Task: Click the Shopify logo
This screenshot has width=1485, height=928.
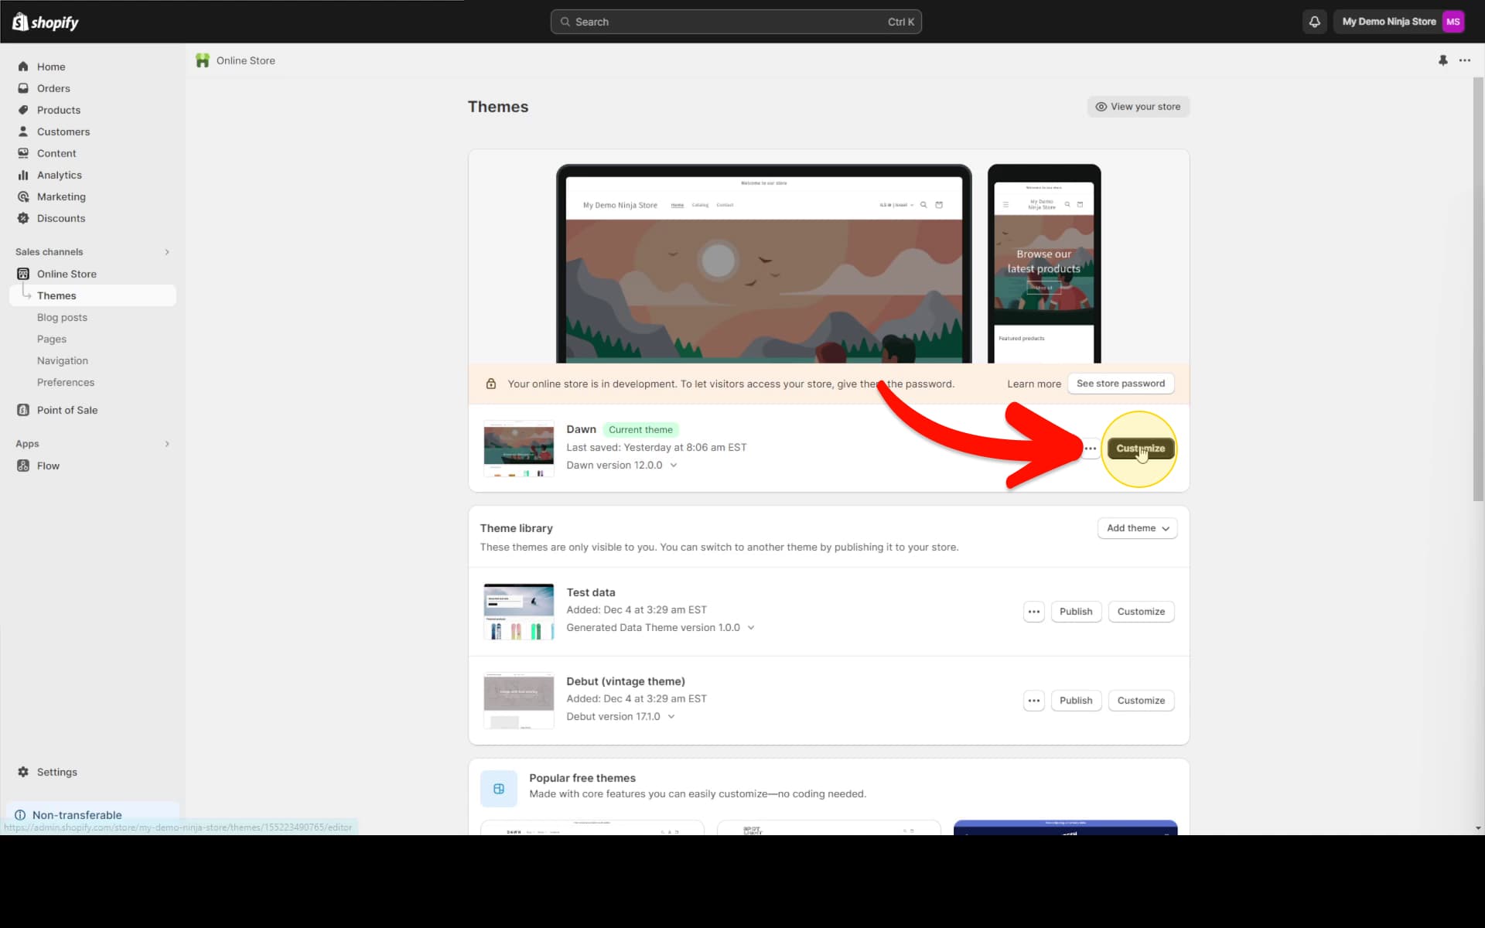Action: click(45, 22)
